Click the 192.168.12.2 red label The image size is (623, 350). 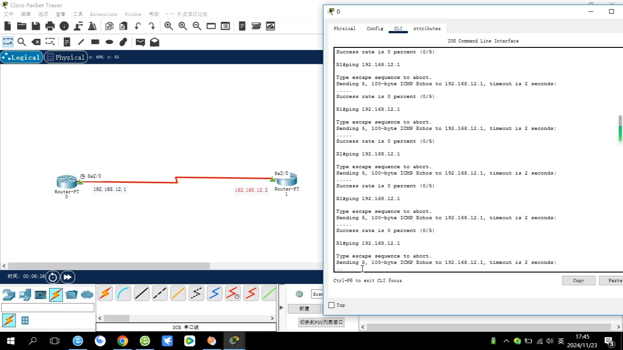(251, 190)
